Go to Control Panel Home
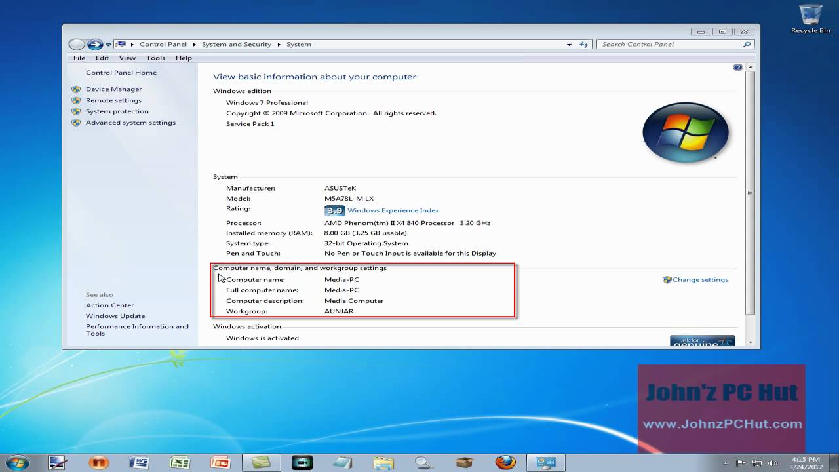The width and height of the screenshot is (839, 472). pos(121,73)
